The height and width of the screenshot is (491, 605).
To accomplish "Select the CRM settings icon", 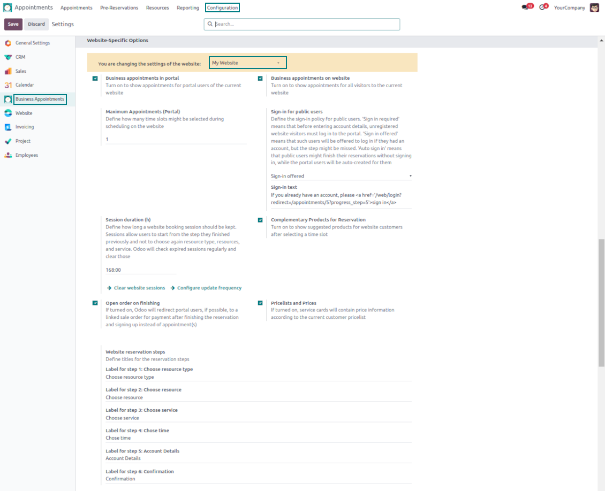I will click(8, 57).
